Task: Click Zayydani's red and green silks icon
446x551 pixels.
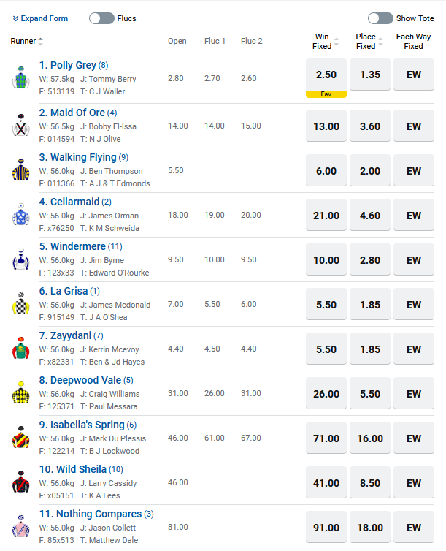Action: pos(20,349)
